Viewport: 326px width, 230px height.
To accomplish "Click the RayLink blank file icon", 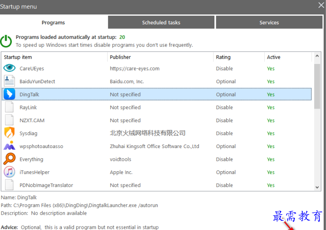I will [x=9, y=107].
